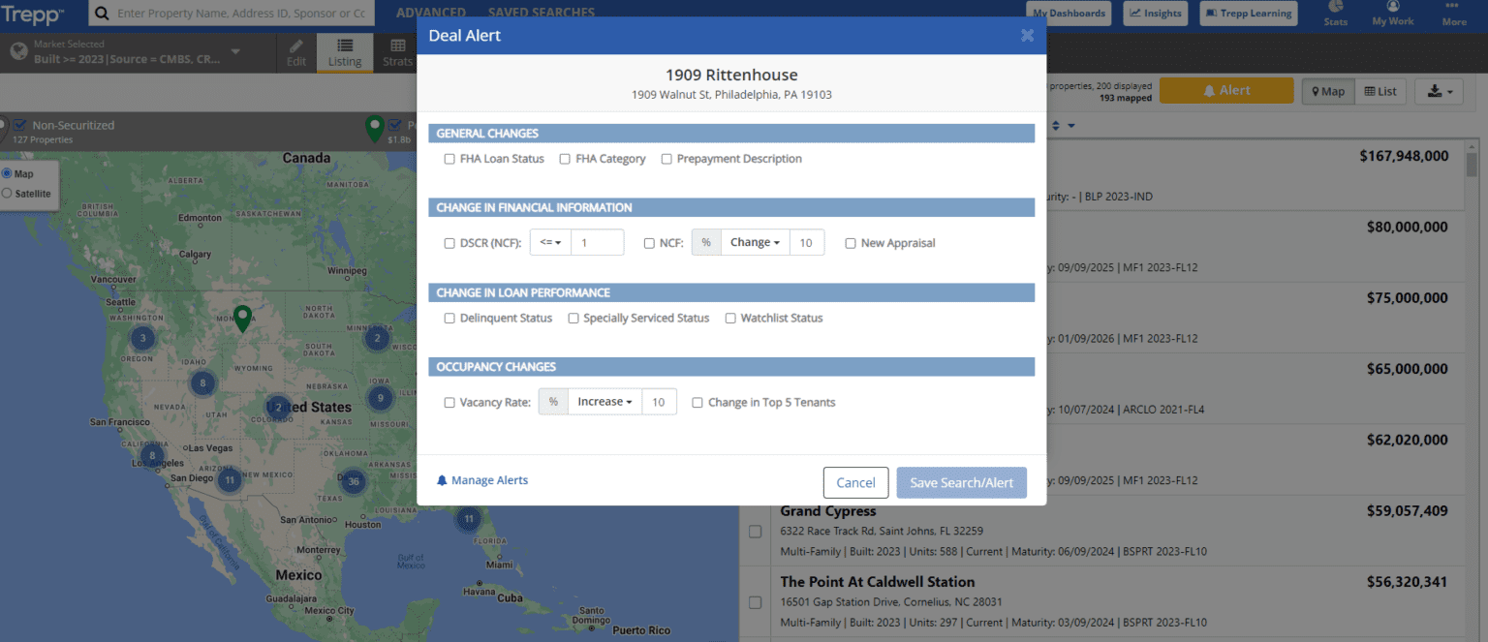The width and height of the screenshot is (1488, 642).
Task: Open the Vacancy Rate Increase dropdown
Action: pyautogui.click(x=604, y=402)
